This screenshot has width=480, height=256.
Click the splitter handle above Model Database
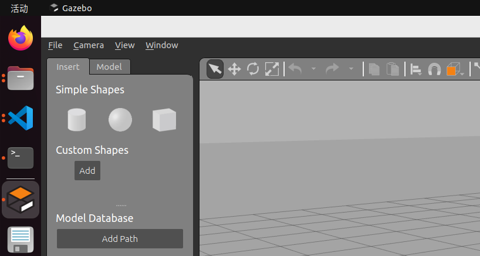pos(121,206)
